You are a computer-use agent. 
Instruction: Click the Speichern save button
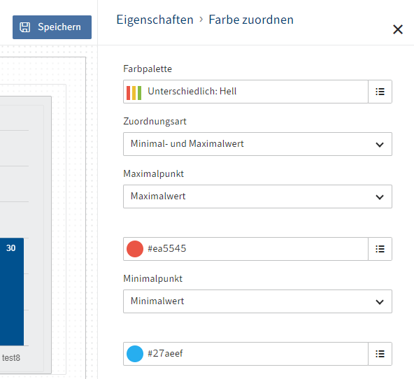tap(52, 27)
